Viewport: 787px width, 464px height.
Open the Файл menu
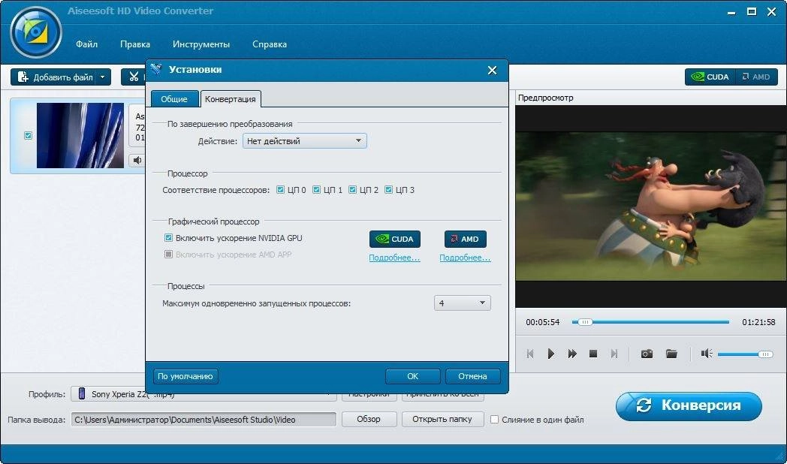tap(87, 44)
